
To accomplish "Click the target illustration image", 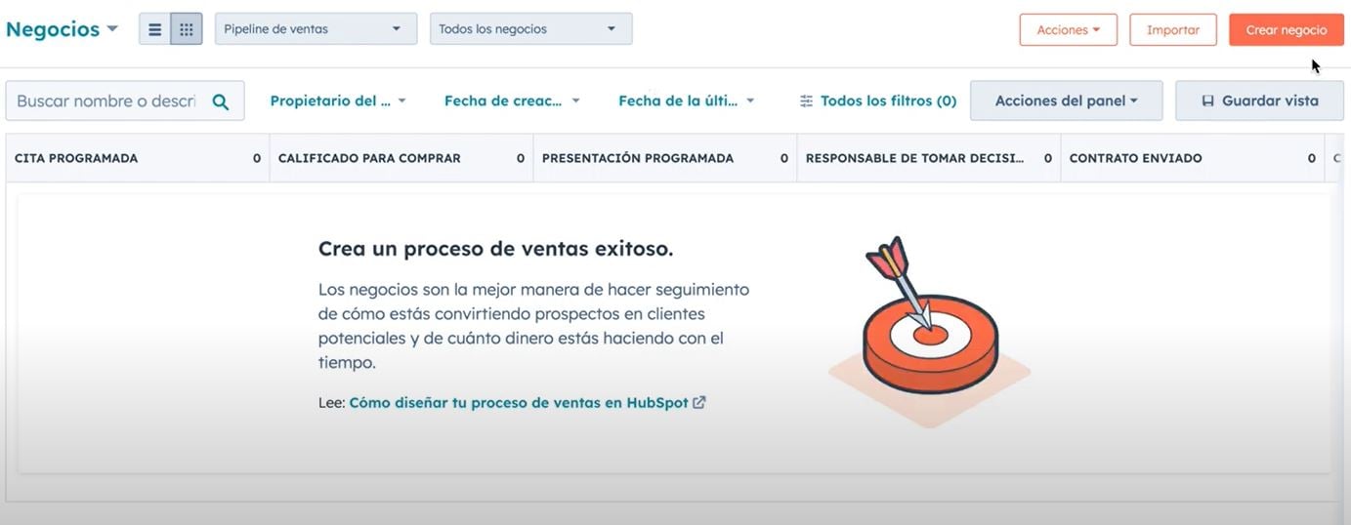I will pos(929,330).
